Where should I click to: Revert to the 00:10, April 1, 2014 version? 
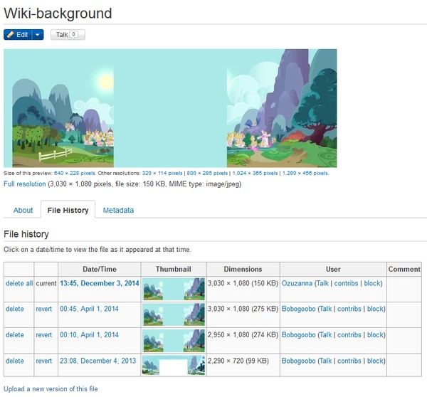tap(44, 334)
